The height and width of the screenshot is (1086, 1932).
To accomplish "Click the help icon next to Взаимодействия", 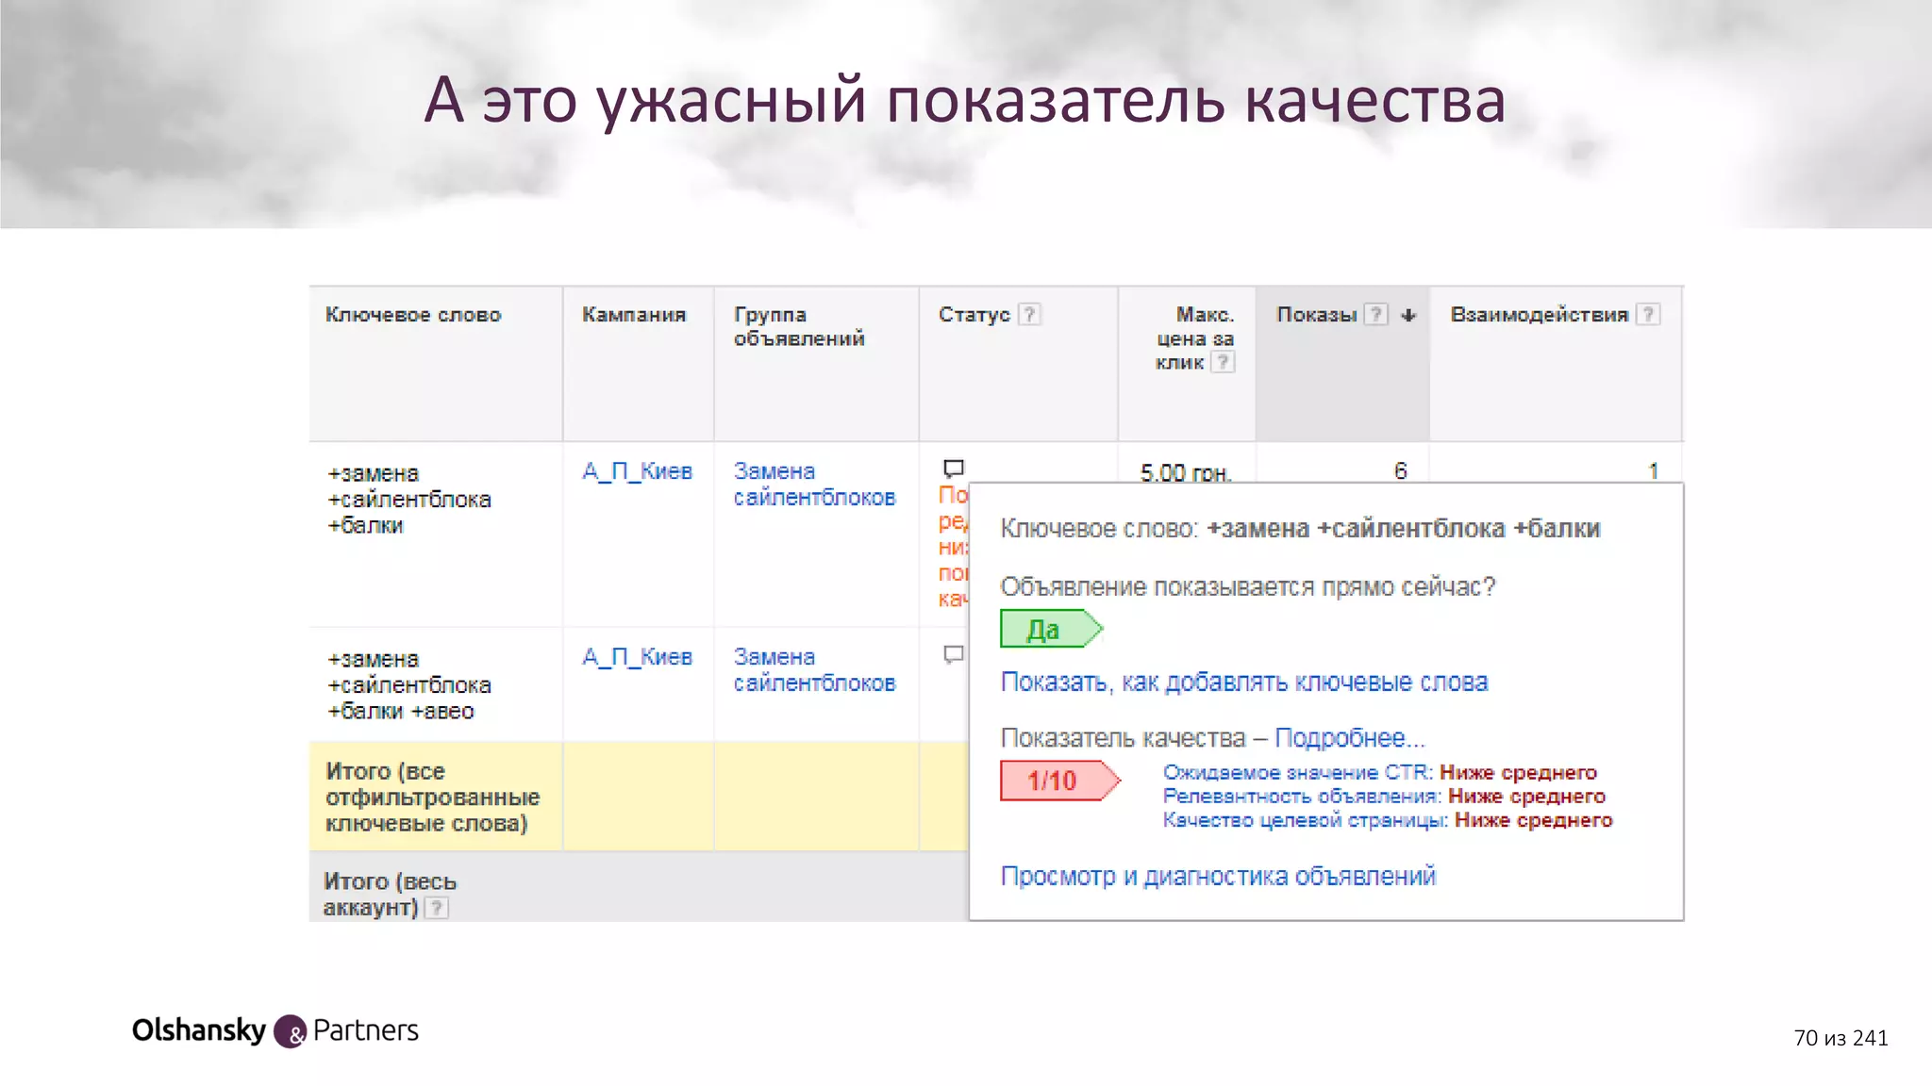I will (x=1648, y=315).
